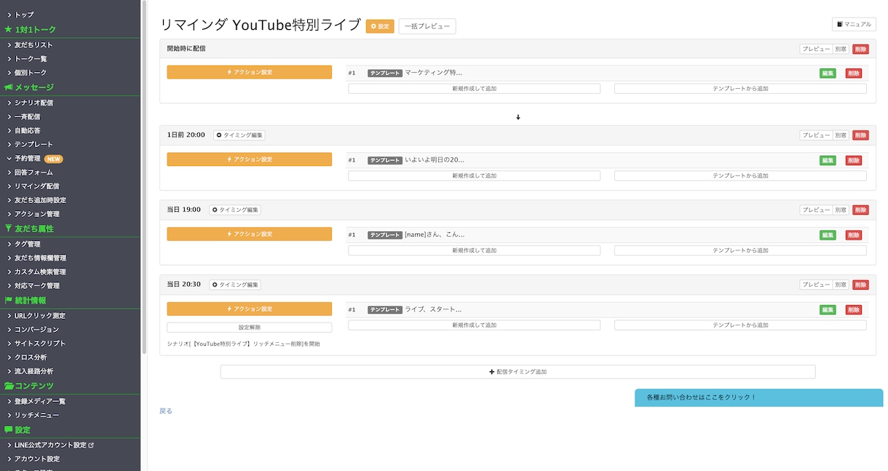Click テンプレートから追加 in the 開始時に配信 block
The height and width of the screenshot is (471, 888).
(740, 89)
